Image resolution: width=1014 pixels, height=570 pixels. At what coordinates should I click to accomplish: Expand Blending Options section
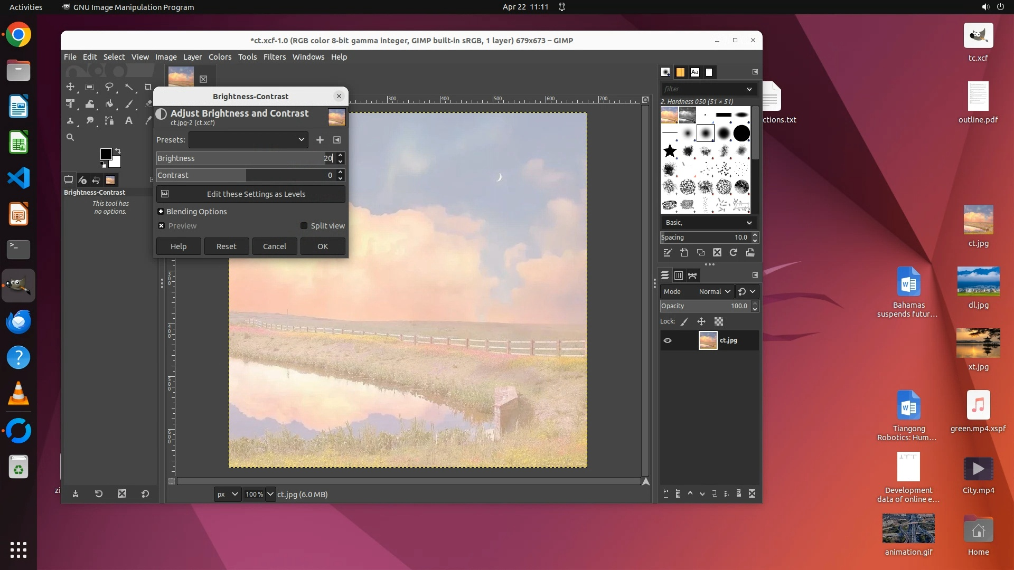point(161,212)
